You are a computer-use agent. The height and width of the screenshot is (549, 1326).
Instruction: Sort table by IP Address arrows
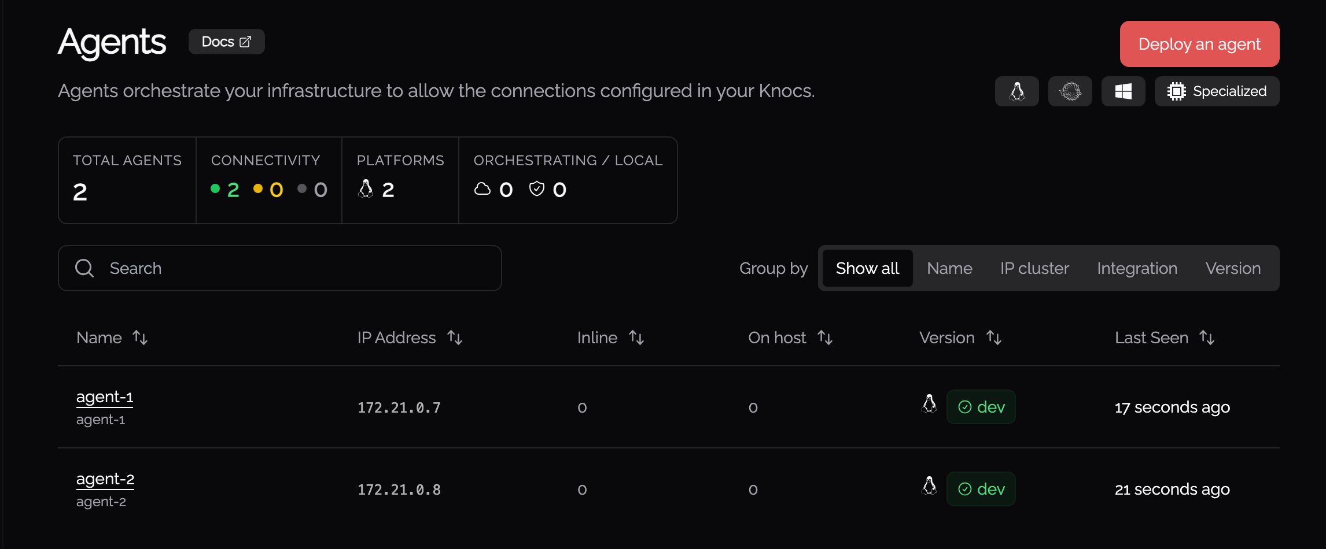tap(455, 337)
